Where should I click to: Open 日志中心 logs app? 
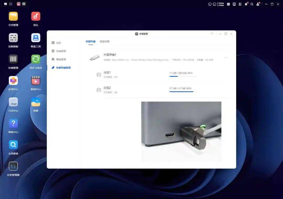pos(13,102)
